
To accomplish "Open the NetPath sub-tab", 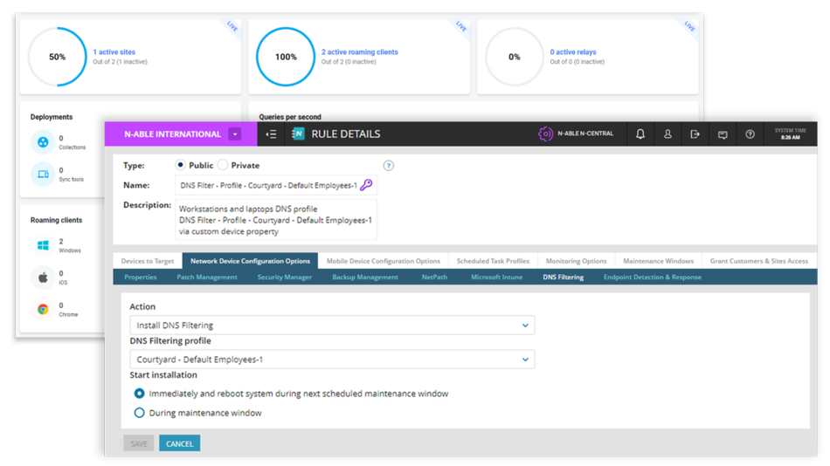I will 434,278.
